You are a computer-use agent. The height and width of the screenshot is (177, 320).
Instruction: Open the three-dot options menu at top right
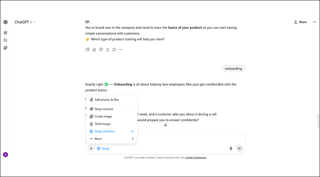click(314, 22)
